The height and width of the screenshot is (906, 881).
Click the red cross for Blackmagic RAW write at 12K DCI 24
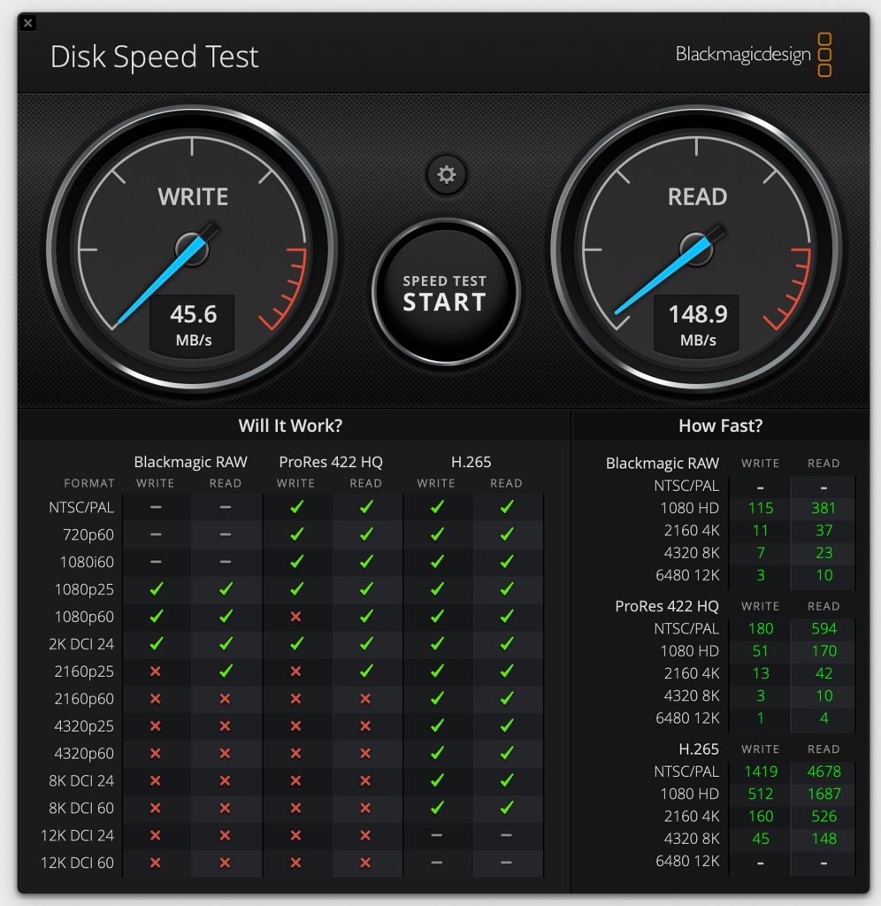point(156,835)
